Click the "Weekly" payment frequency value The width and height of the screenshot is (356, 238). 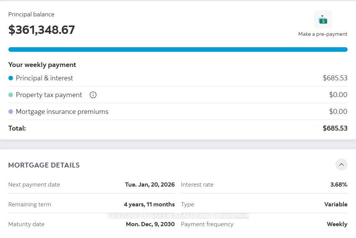(337, 224)
